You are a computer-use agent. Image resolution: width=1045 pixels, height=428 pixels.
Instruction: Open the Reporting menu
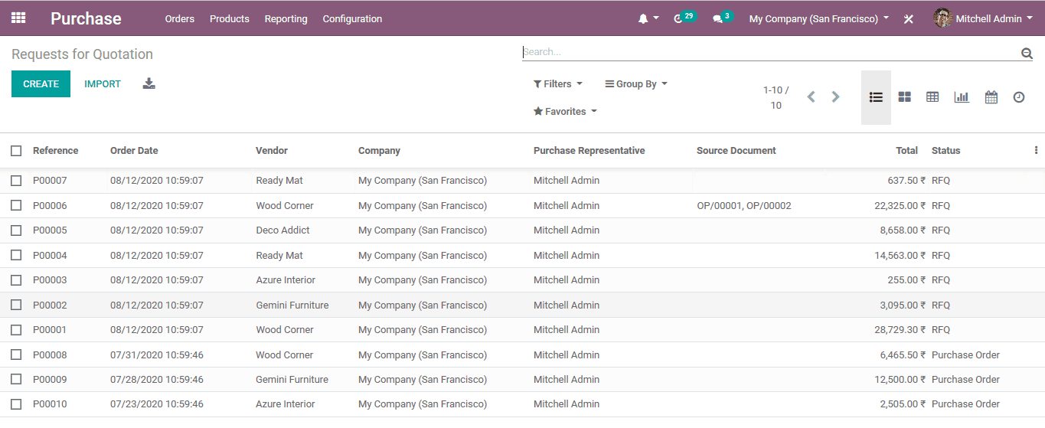point(286,18)
